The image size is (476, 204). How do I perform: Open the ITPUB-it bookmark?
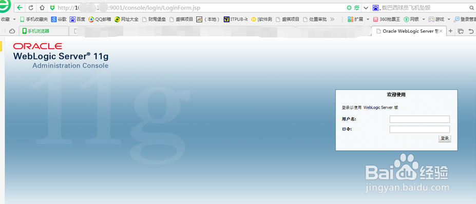236,19
